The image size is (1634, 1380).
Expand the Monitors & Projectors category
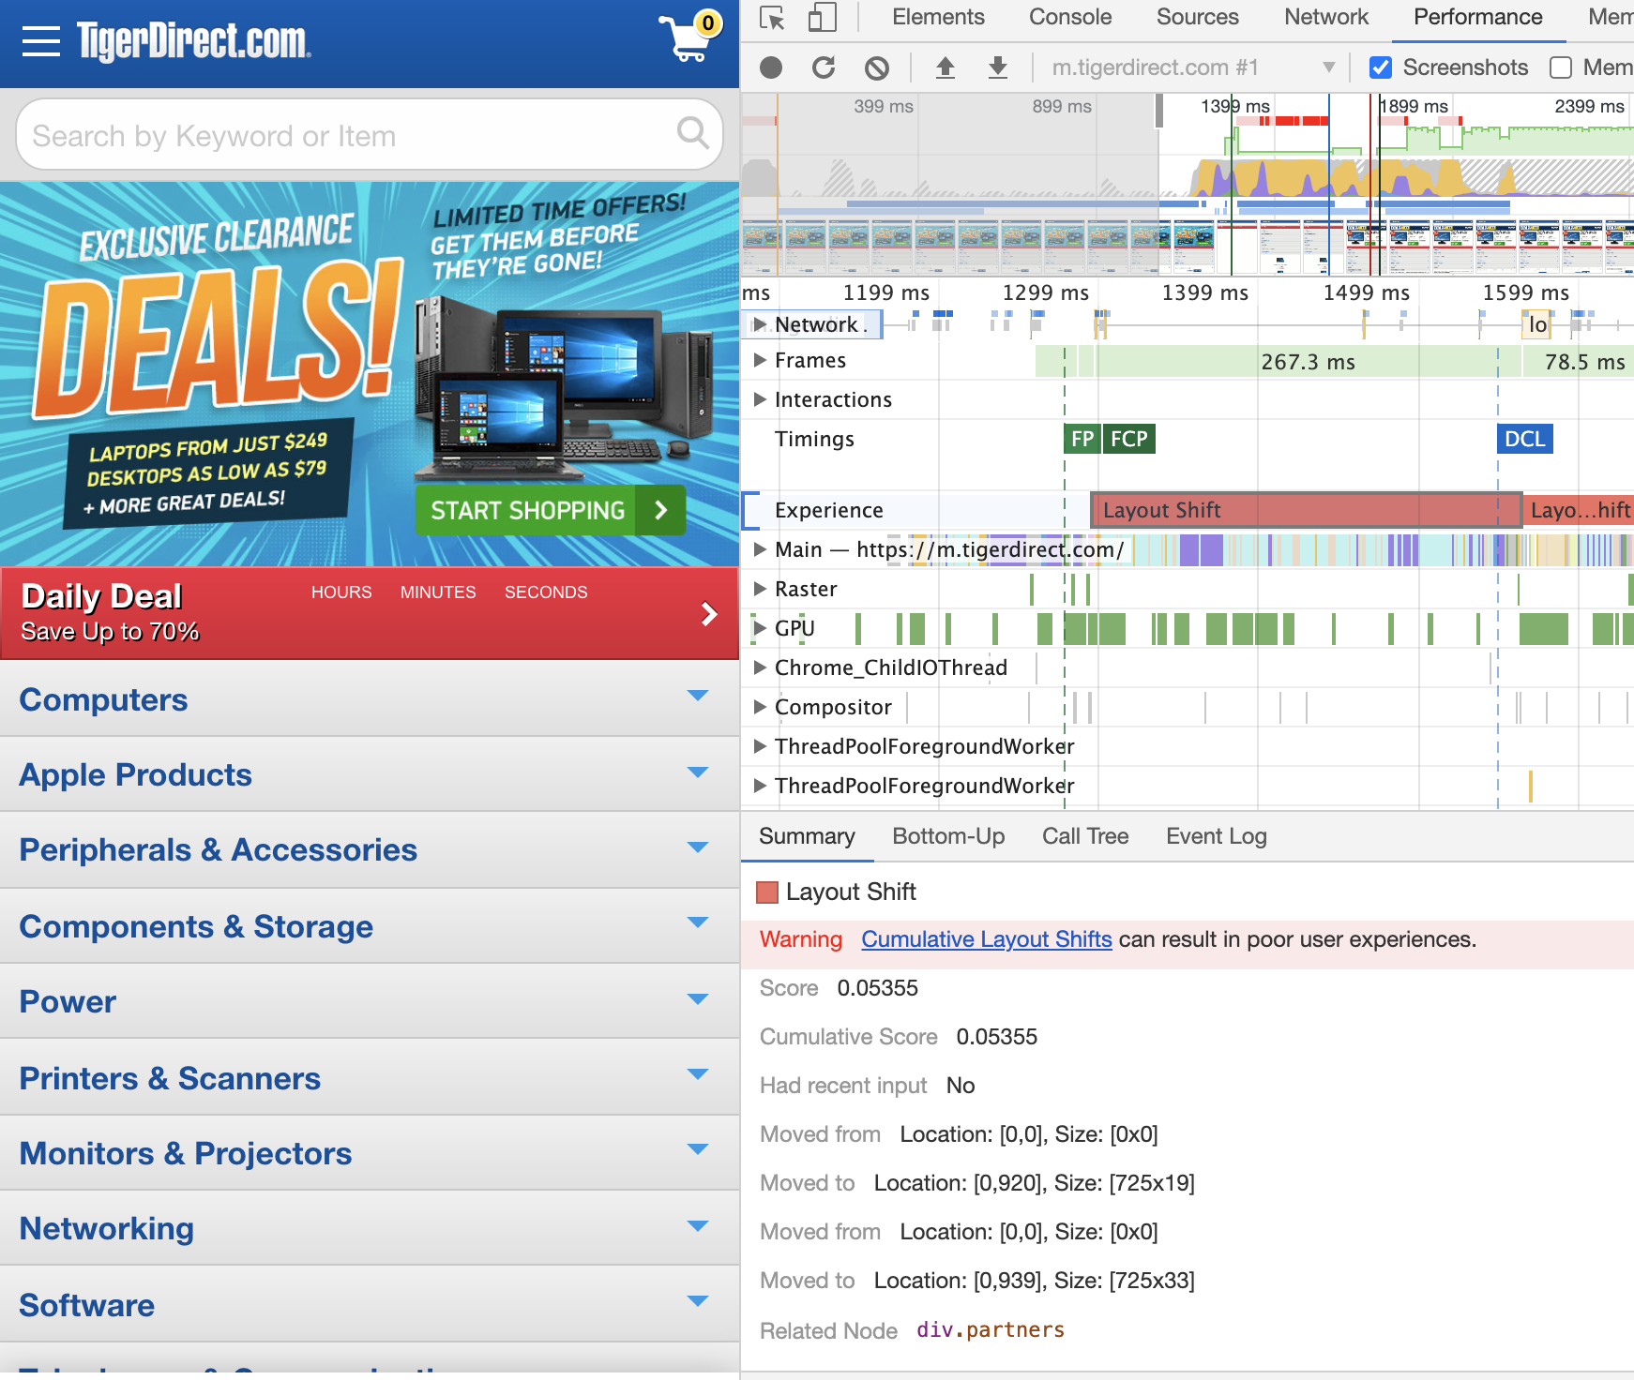point(370,1153)
